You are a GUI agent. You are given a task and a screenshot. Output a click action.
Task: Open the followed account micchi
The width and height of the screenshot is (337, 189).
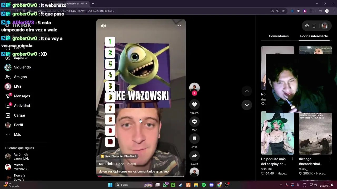[17, 167]
